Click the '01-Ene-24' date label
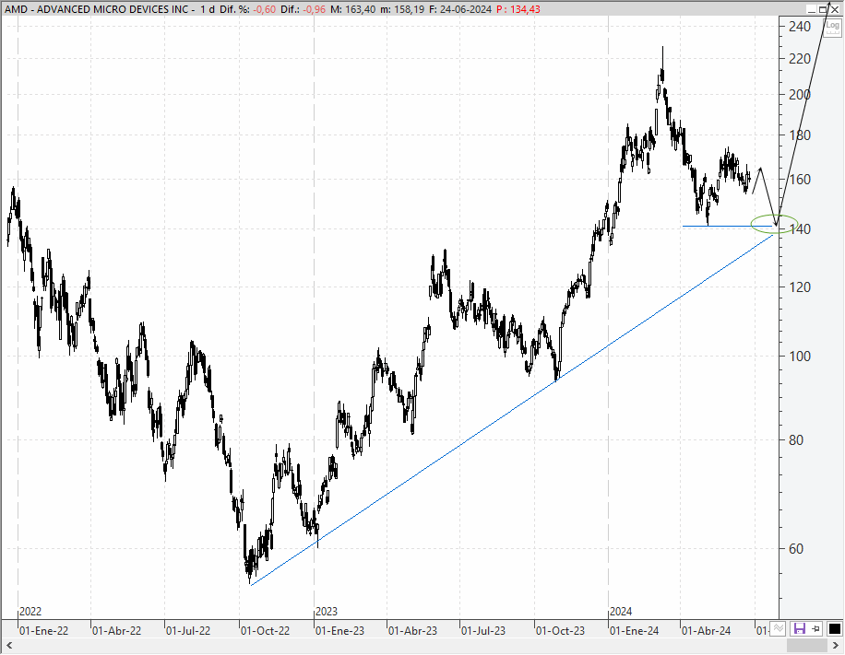Screen dimensions: 845x655 click(634, 630)
